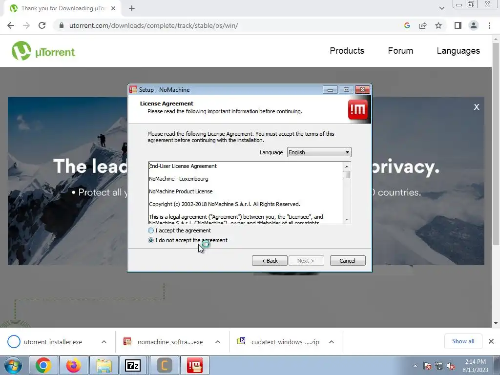500x375 pixels.
Task: Bookmark this page with the star icon
Action: click(438, 25)
